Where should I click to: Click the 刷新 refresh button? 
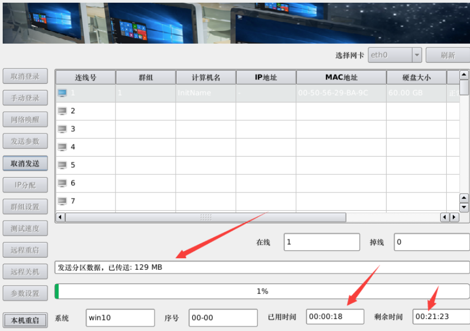[x=447, y=55]
